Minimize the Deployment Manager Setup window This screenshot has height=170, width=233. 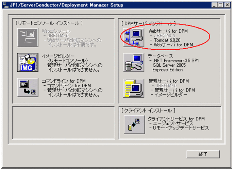tap(214, 5)
